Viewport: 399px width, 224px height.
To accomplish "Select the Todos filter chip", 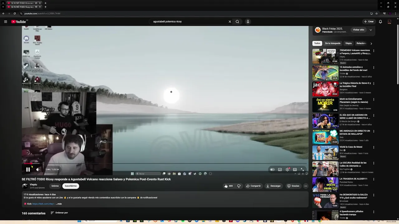I will [317, 43].
